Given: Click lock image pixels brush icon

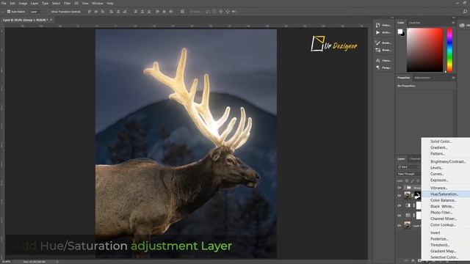Looking at the screenshot, I should (x=413, y=181).
